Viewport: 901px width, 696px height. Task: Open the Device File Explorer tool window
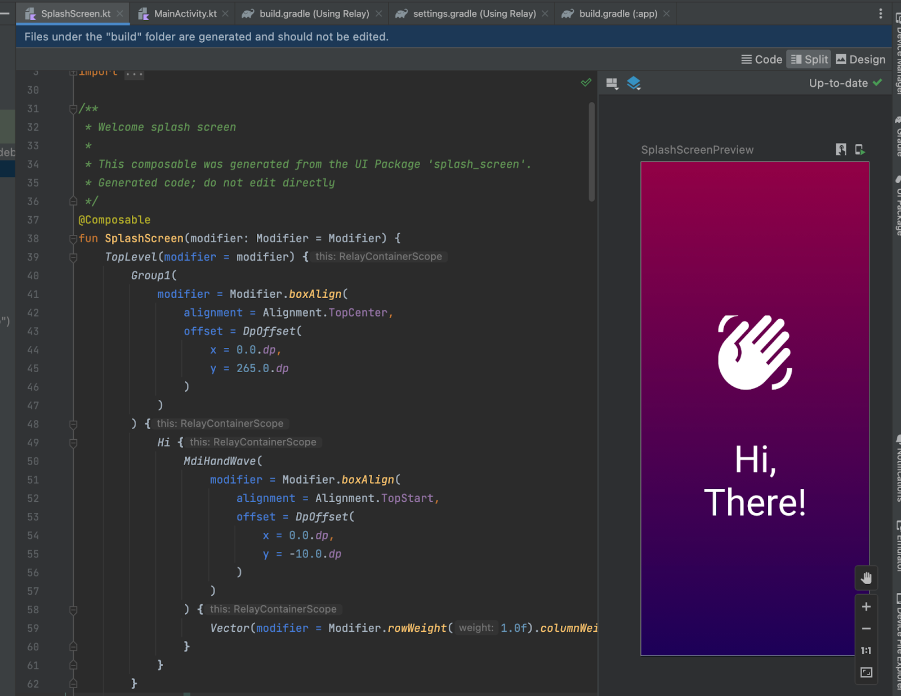pos(898,642)
